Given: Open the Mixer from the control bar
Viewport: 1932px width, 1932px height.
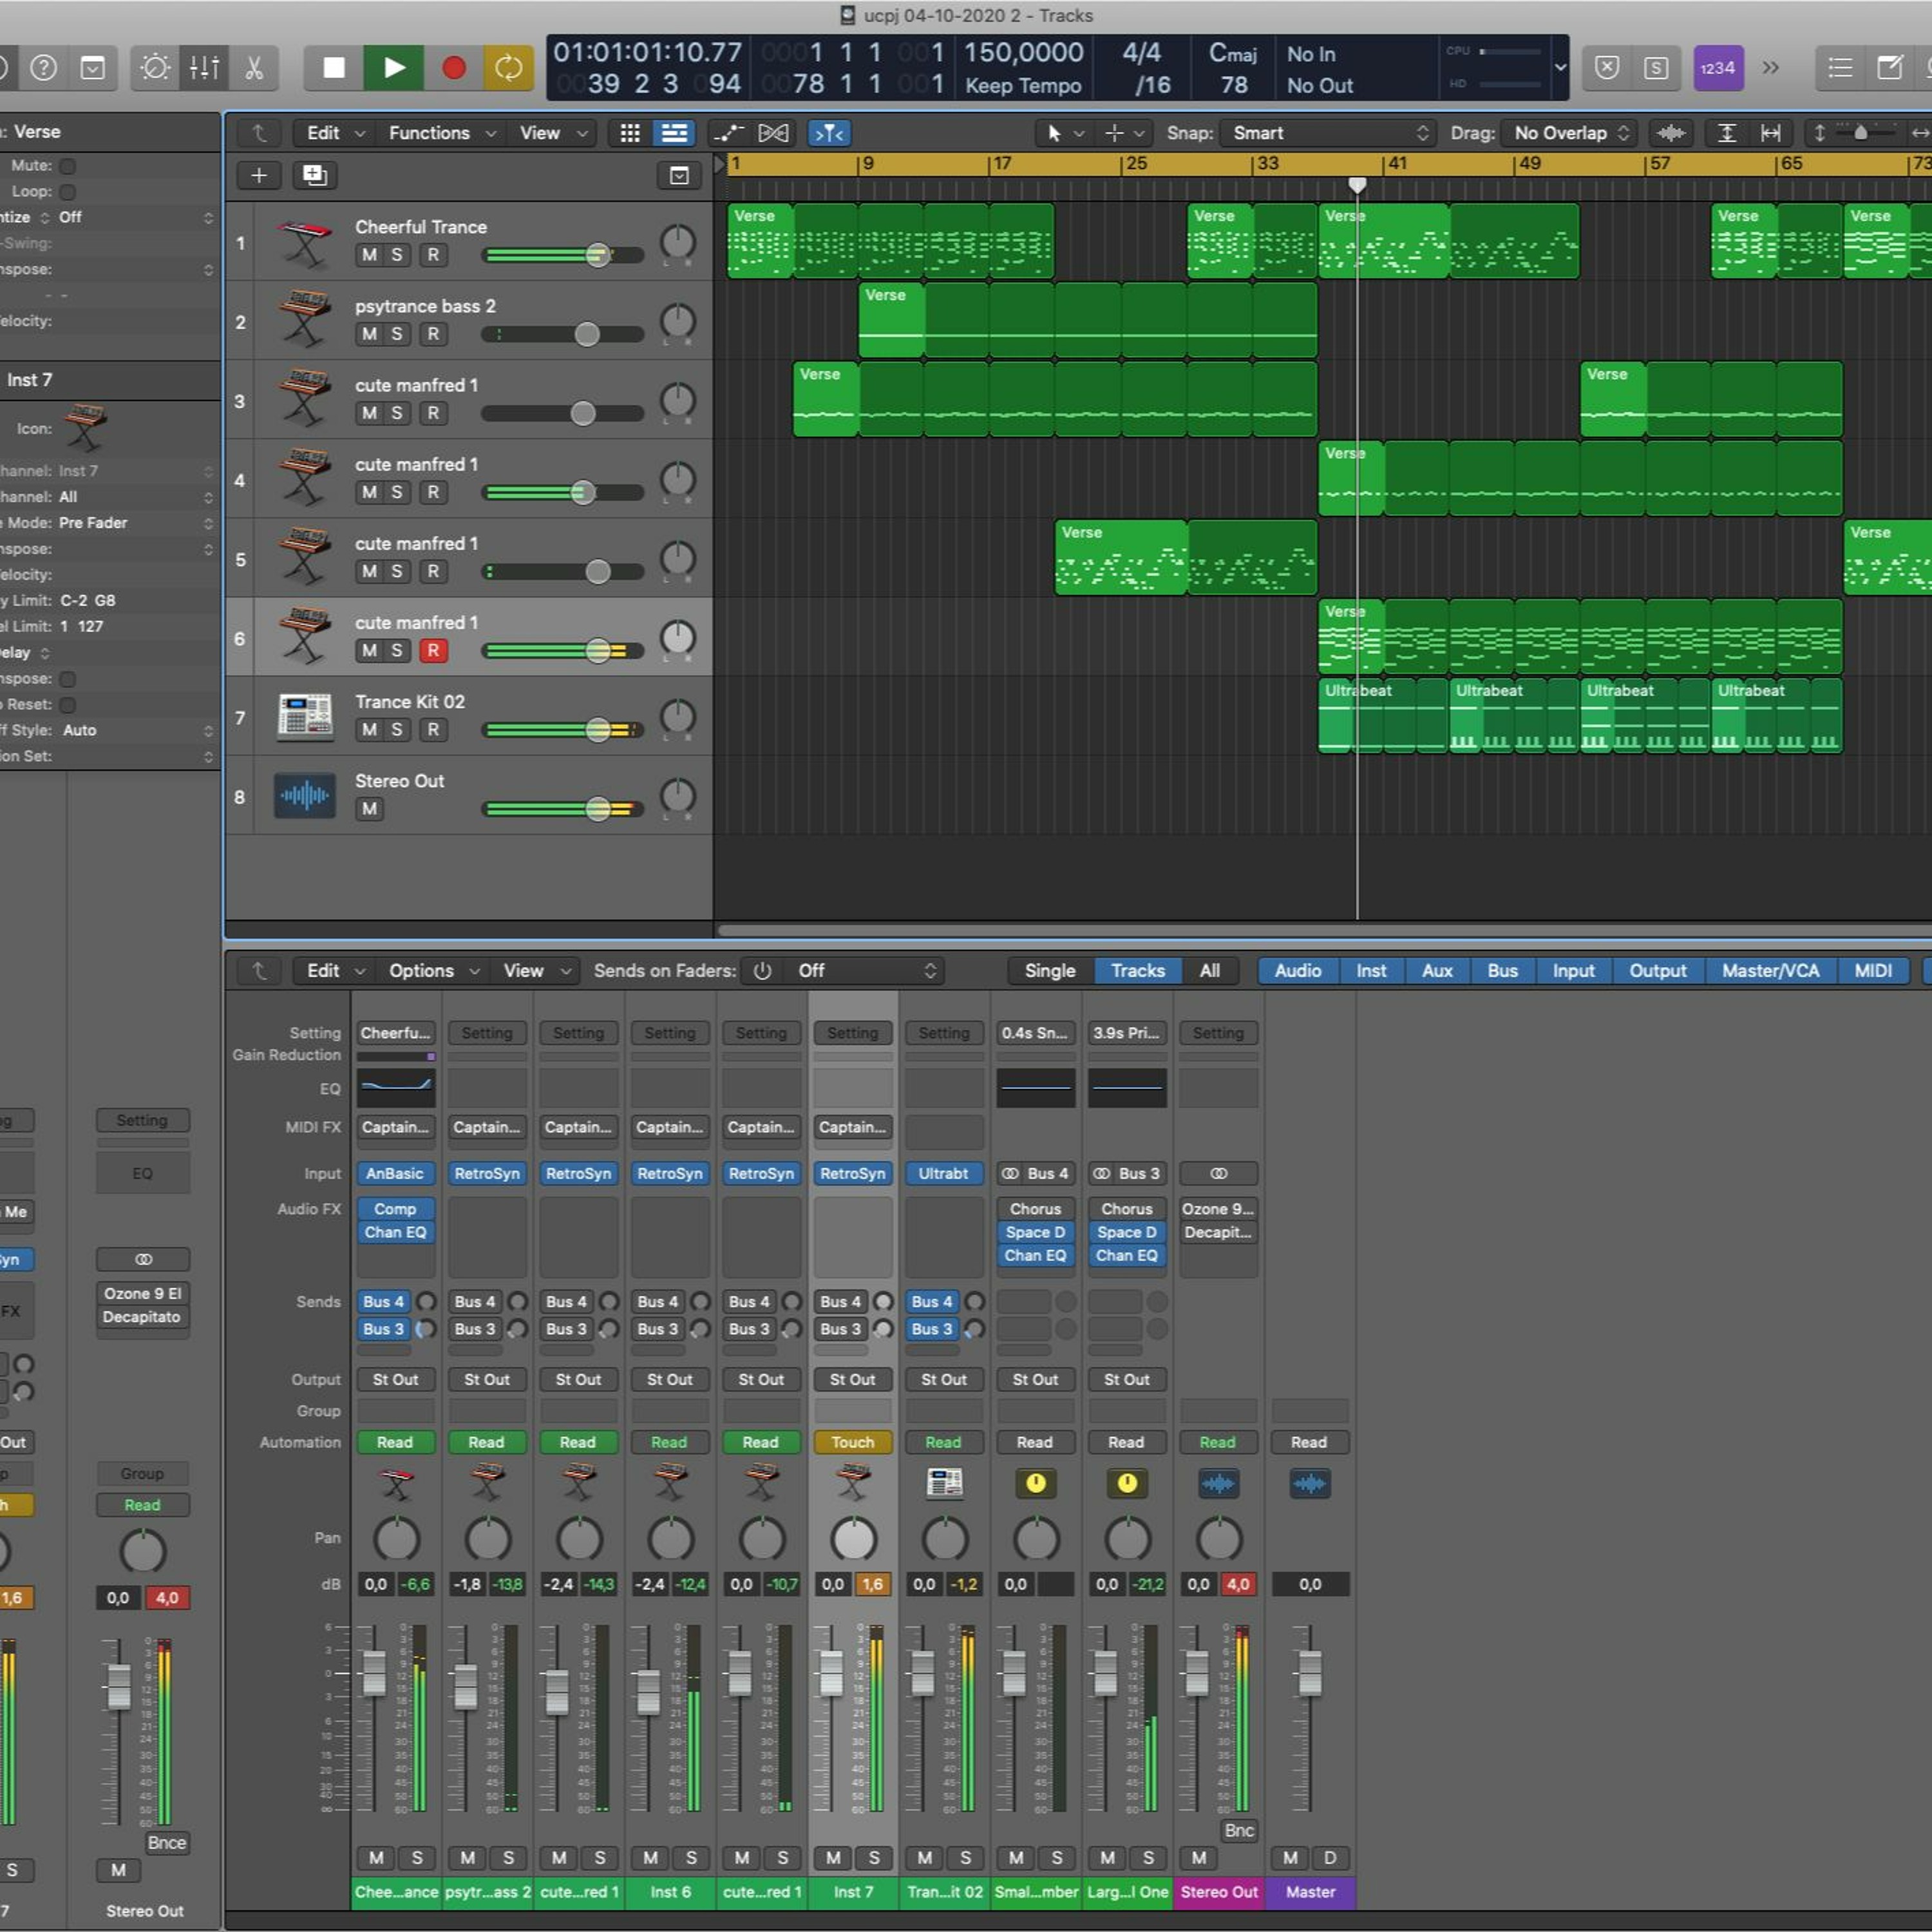Looking at the screenshot, I should pos(204,68).
